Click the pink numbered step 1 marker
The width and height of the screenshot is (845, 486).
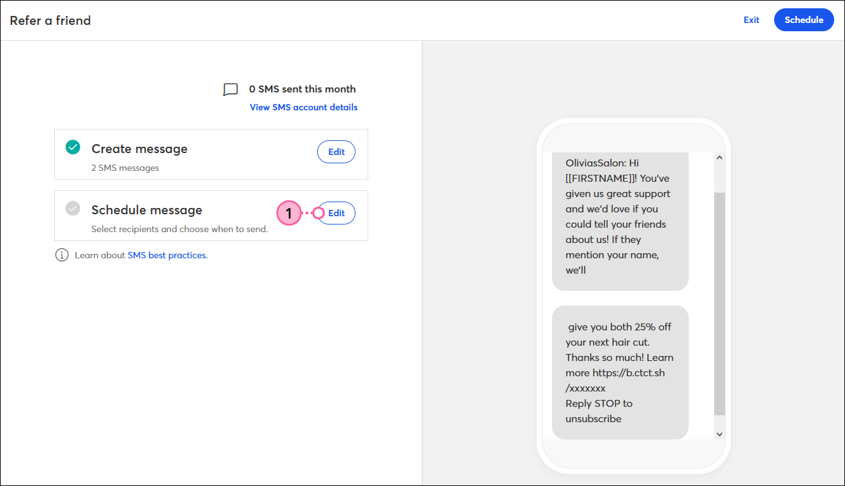tap(288, 213)
